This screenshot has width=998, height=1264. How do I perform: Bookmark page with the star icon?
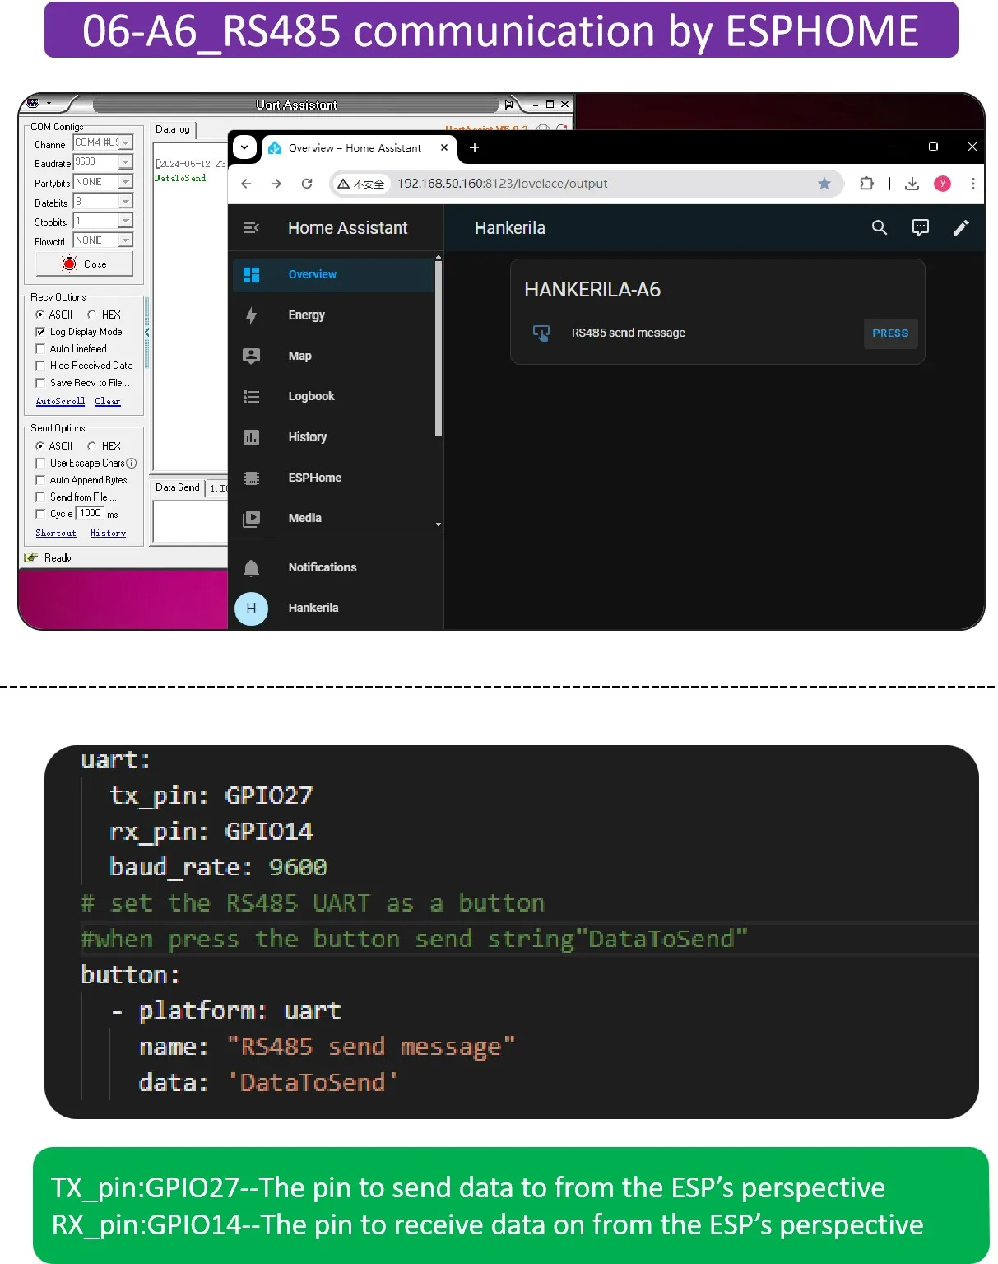pos(824,184)
